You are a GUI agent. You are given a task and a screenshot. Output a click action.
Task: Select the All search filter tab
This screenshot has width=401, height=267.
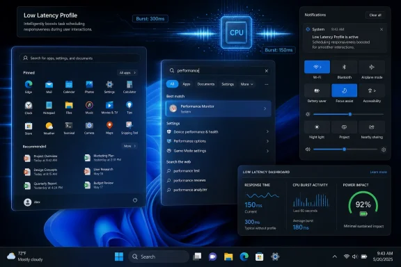172,84
